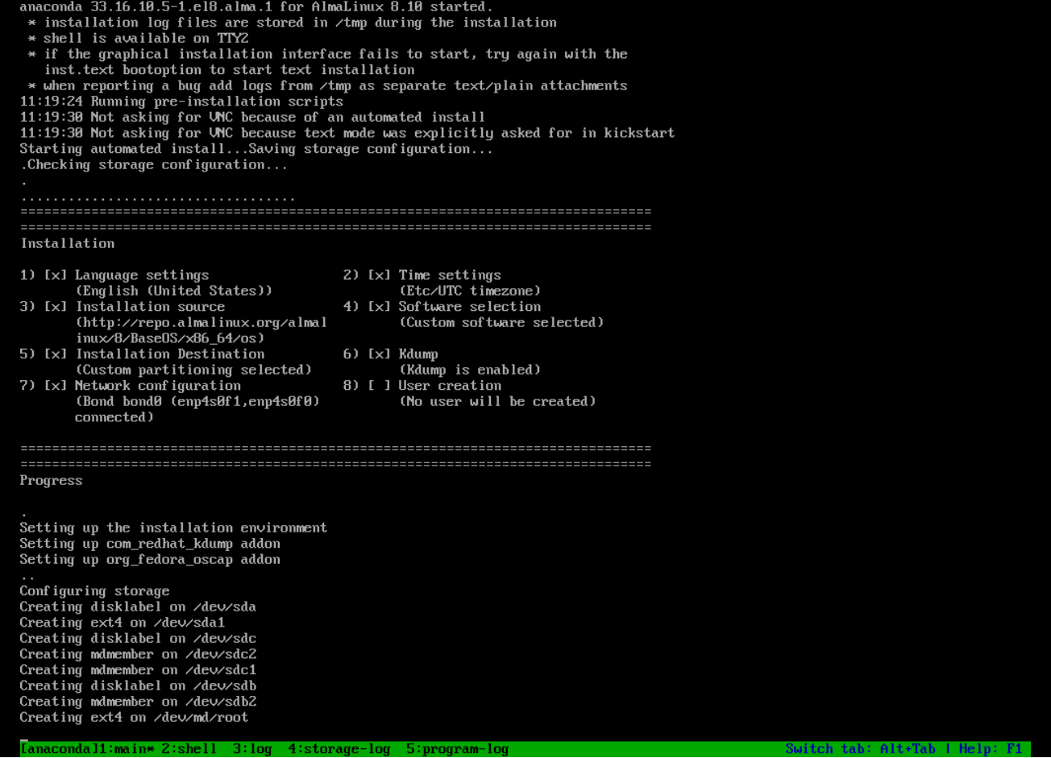
Task: Open the Installation Destination entry
Action: [170, 354]
